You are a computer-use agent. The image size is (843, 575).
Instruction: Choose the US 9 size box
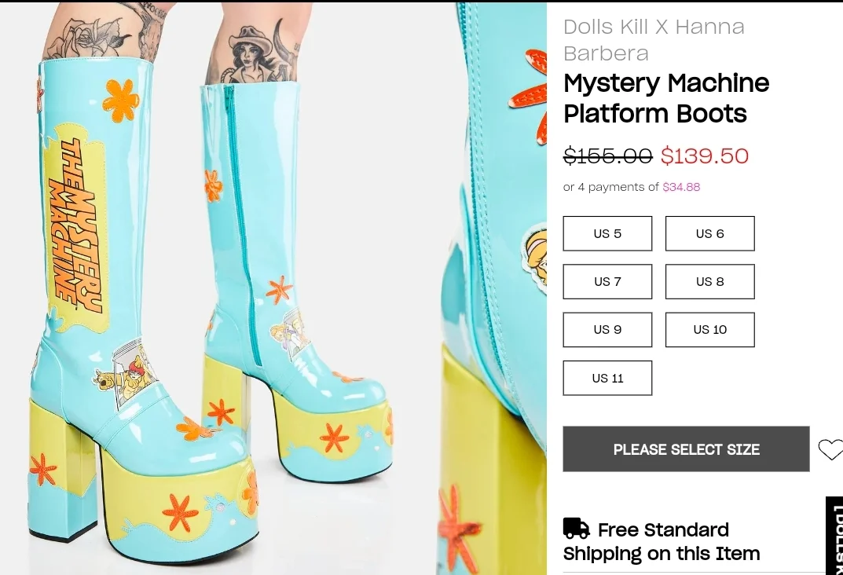click(607, 329)
